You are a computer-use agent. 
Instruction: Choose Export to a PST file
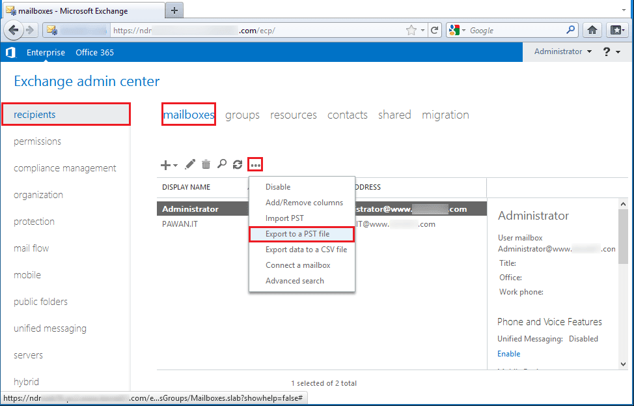301,234
